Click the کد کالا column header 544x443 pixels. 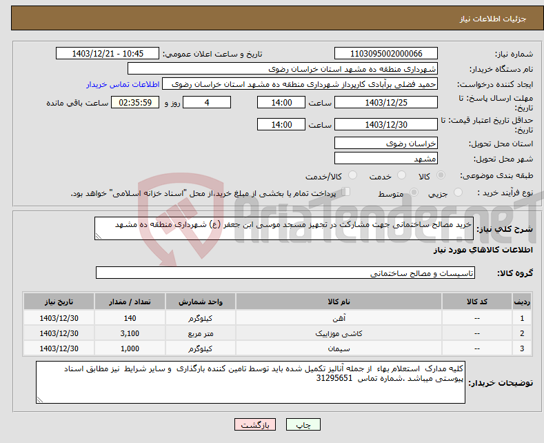click(x=476, y=302)
